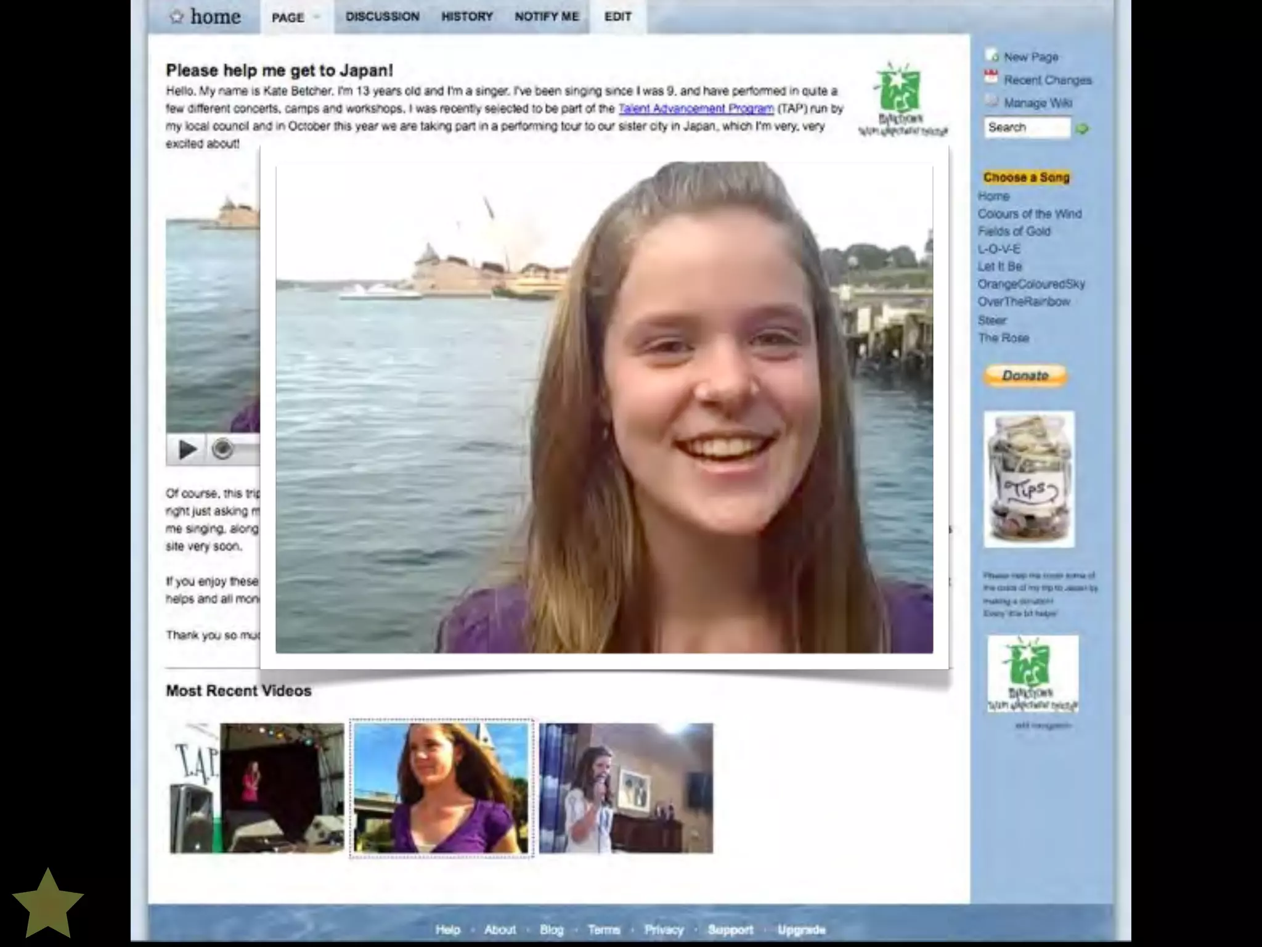Click the home star icon

(177, 17)
